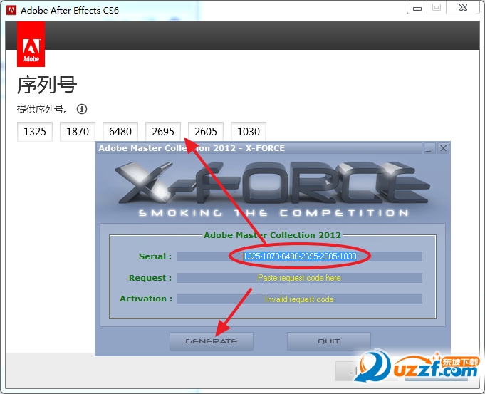The width and height of the screenshot is (485, 394).
Task: Close the X-FORCE keygen window
Action: click(x=443, y=148)
